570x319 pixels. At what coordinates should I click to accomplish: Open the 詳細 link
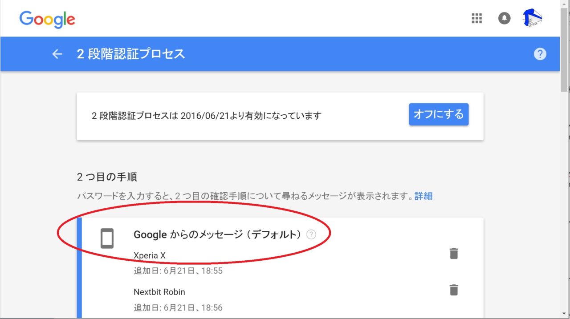[x=423, y=196]
